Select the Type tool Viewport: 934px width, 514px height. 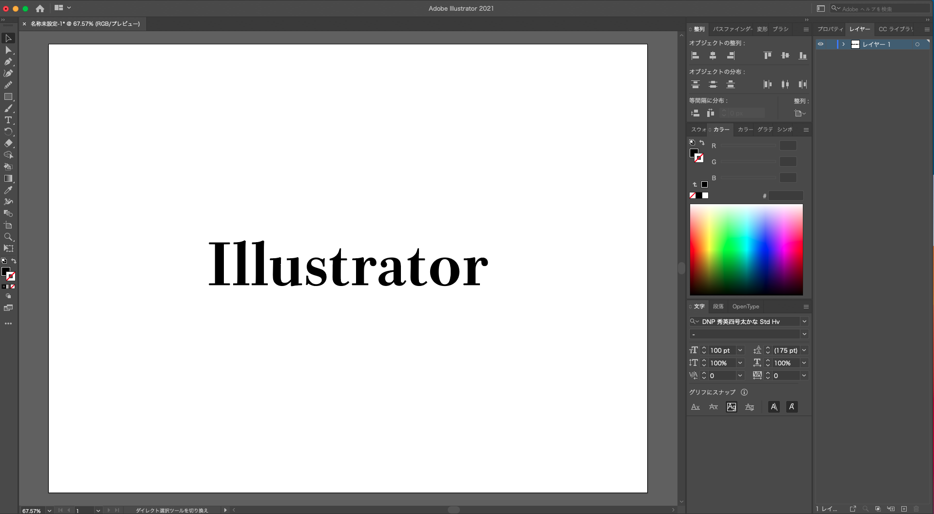[8, 120]
